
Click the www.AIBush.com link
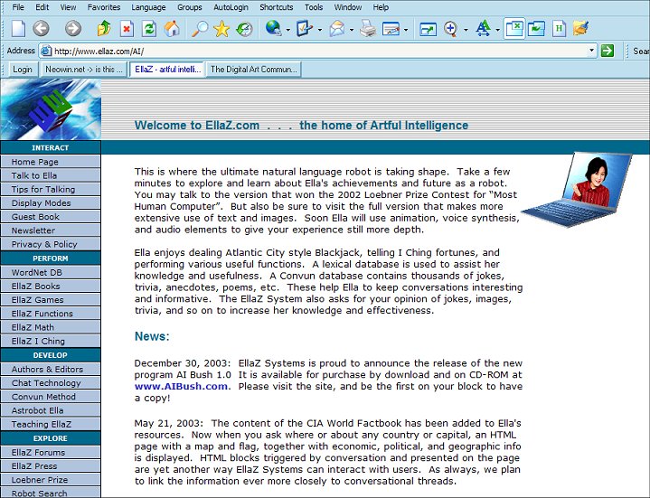click(x=181, y=386)
